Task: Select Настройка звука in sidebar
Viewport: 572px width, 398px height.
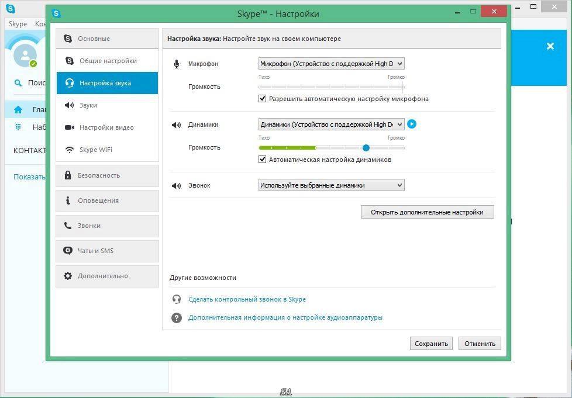Action: (107, 83)
